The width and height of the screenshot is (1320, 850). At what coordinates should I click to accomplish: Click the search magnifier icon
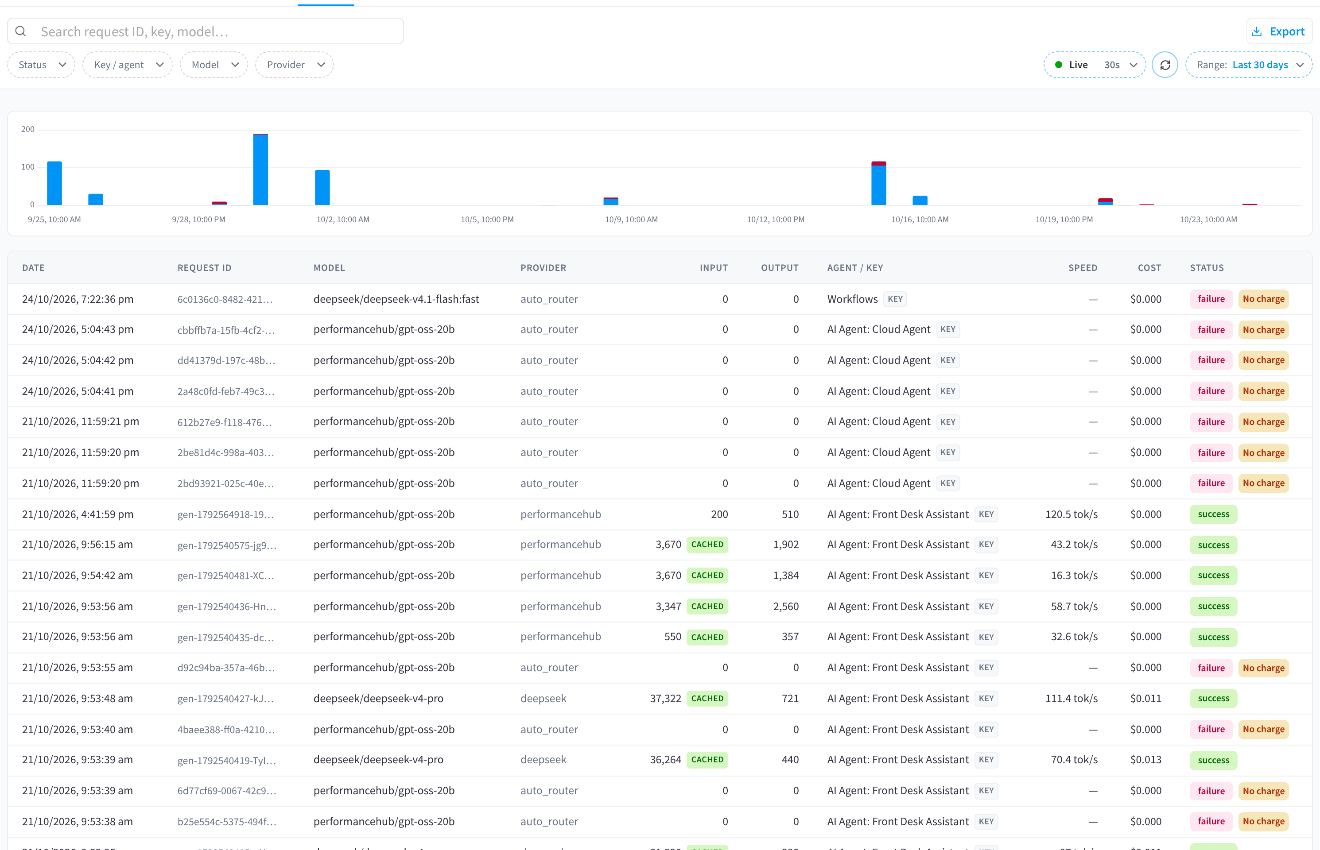[x=20, y=31]
